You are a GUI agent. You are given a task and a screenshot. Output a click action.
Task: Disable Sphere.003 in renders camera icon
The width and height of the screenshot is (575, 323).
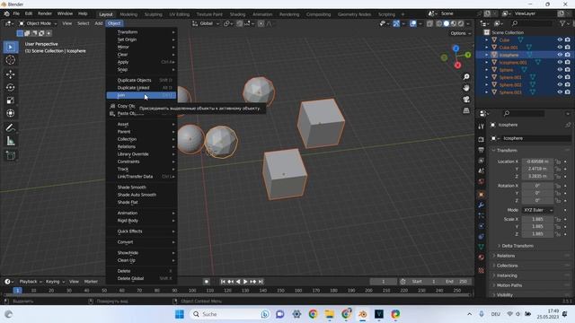pos(568,92)
